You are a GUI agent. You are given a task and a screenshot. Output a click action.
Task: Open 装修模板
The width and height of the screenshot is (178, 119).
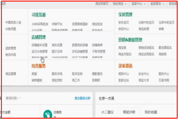(37, 80)
